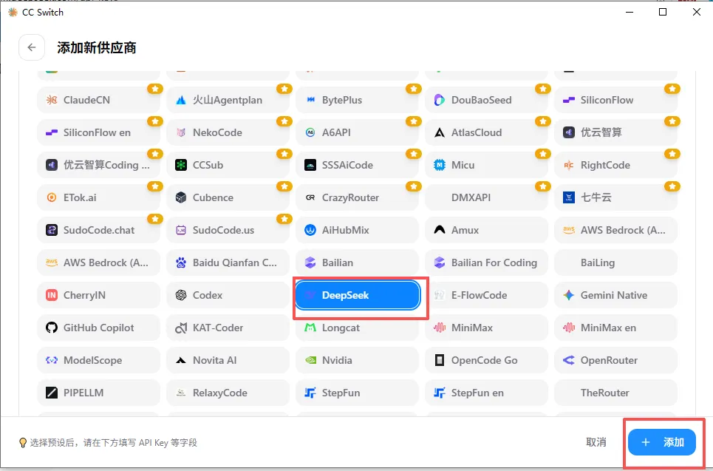Select the SiliconFlow en preset
713x471 pixels.
pyautogui.click(x=99, y=132)
